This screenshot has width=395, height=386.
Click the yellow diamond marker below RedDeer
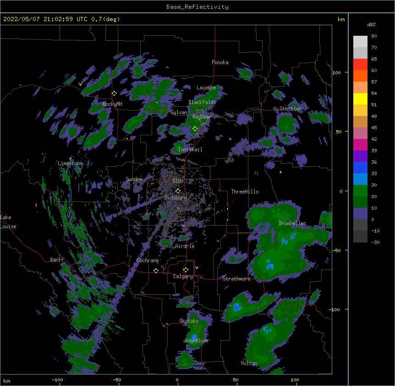tap(195, 129)
